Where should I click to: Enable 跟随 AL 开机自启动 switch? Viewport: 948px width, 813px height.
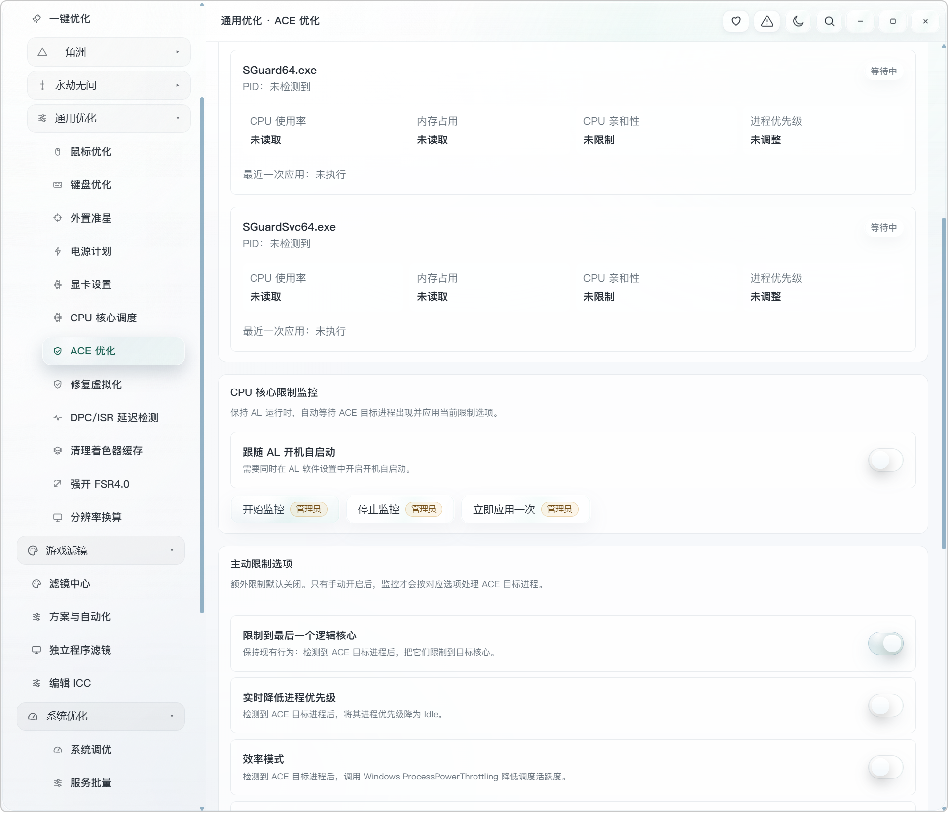pos(885,460)
